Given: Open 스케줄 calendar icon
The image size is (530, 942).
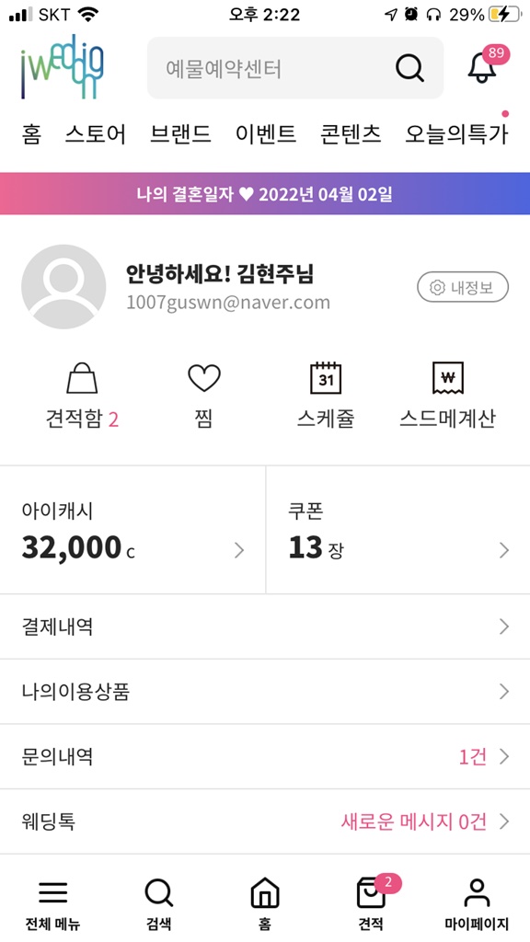Looking at the screenshot, I should coord(326,377).
